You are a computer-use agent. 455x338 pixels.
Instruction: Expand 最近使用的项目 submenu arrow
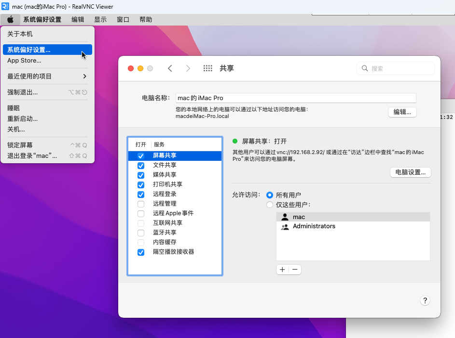tap(85, 76)
